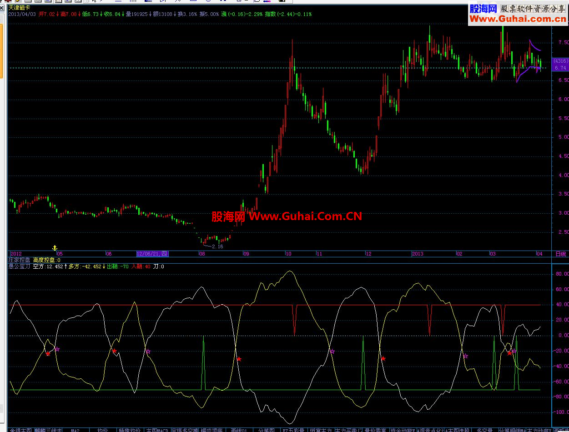
Task: Open the Guhai.com logo link
Action: (517, 14)
